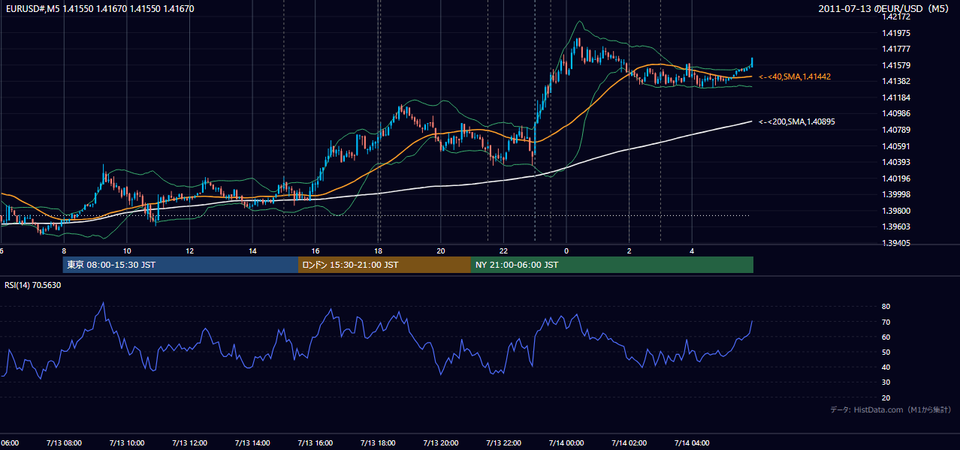Click the 7/13 18:00 time axis label
The width and height of the screenshot is (960, 450).
coord(379,442)
